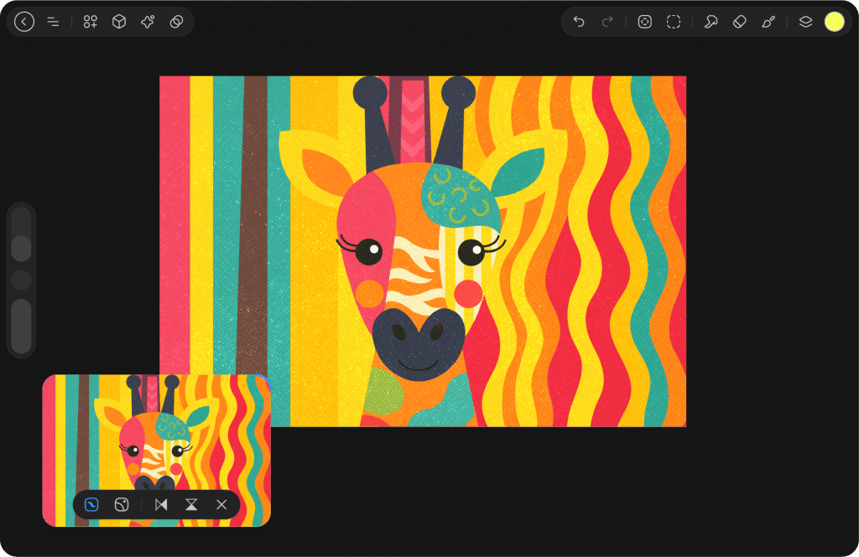Open the yellow color swatch
This screenshot has height=557, width=859.
(x=834, y=22)
